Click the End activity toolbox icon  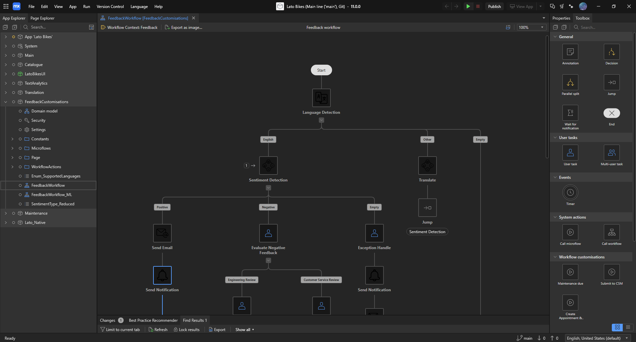coord(611,113)
